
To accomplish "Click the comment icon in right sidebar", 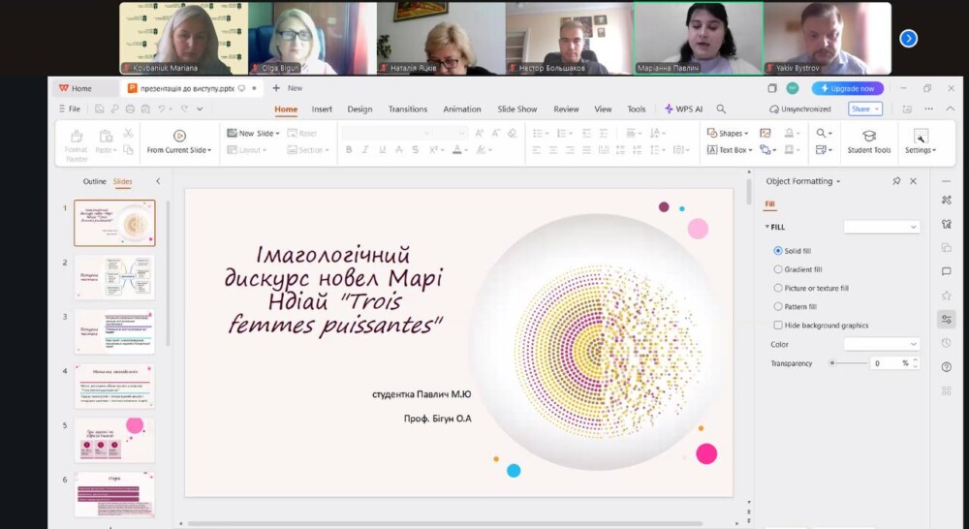I will click(946, 271).
